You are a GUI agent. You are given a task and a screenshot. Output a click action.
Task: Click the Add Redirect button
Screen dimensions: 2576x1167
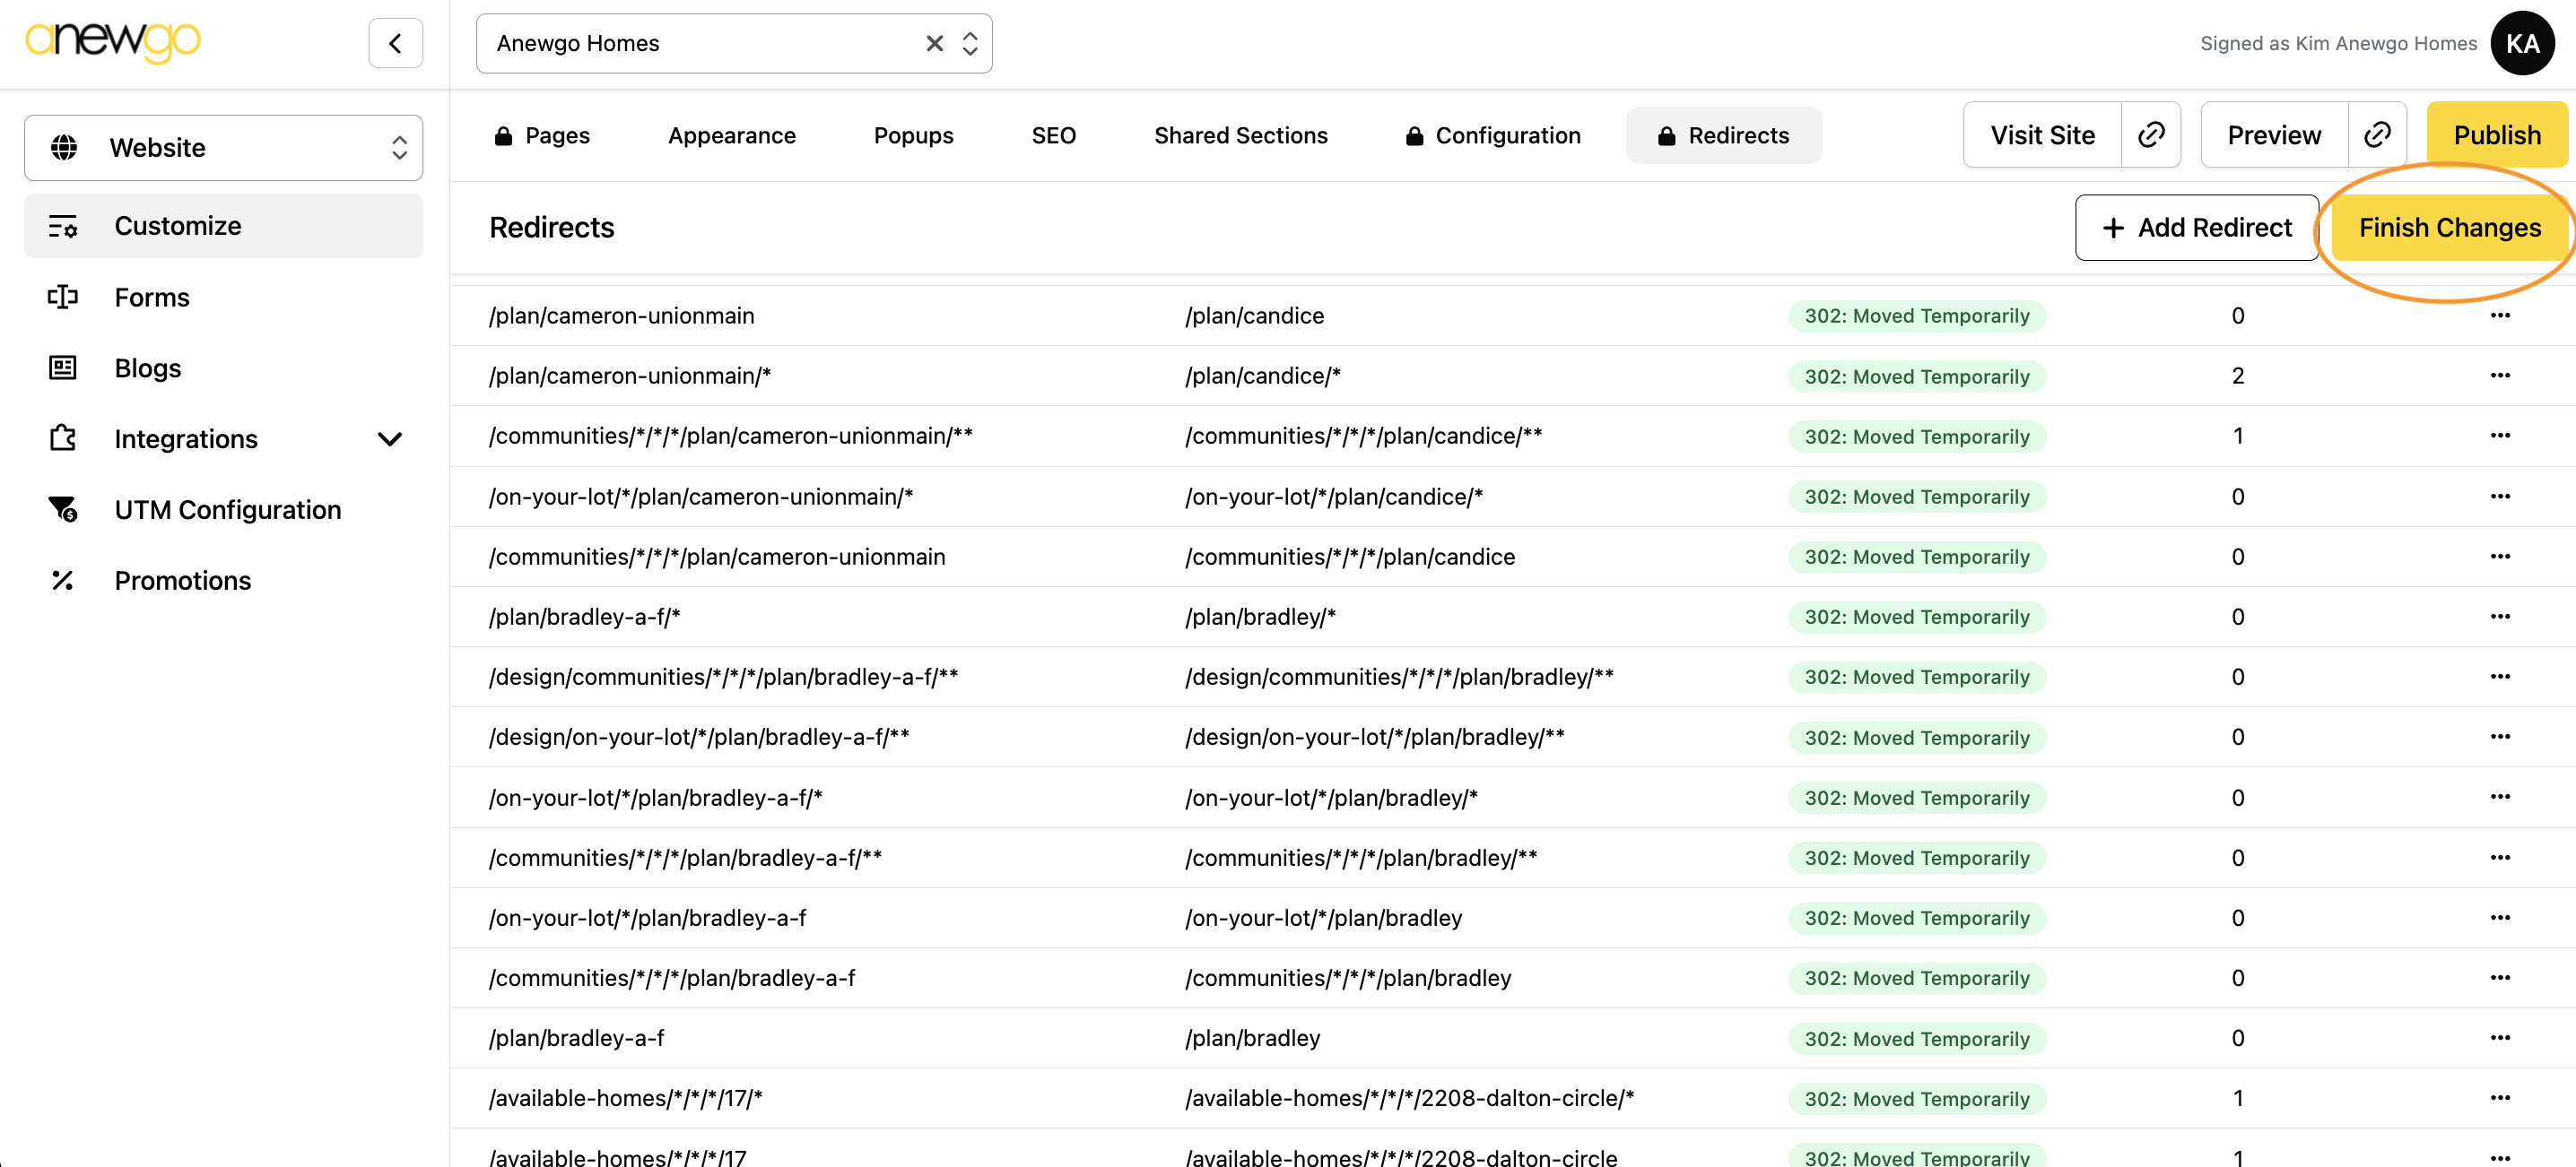click(2196, 228)
